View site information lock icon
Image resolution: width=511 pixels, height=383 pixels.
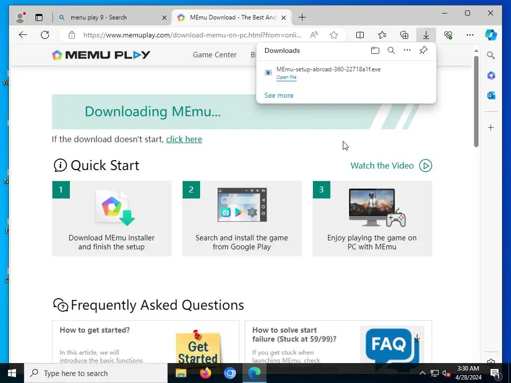pyautogui.click(x=72, y=35)
